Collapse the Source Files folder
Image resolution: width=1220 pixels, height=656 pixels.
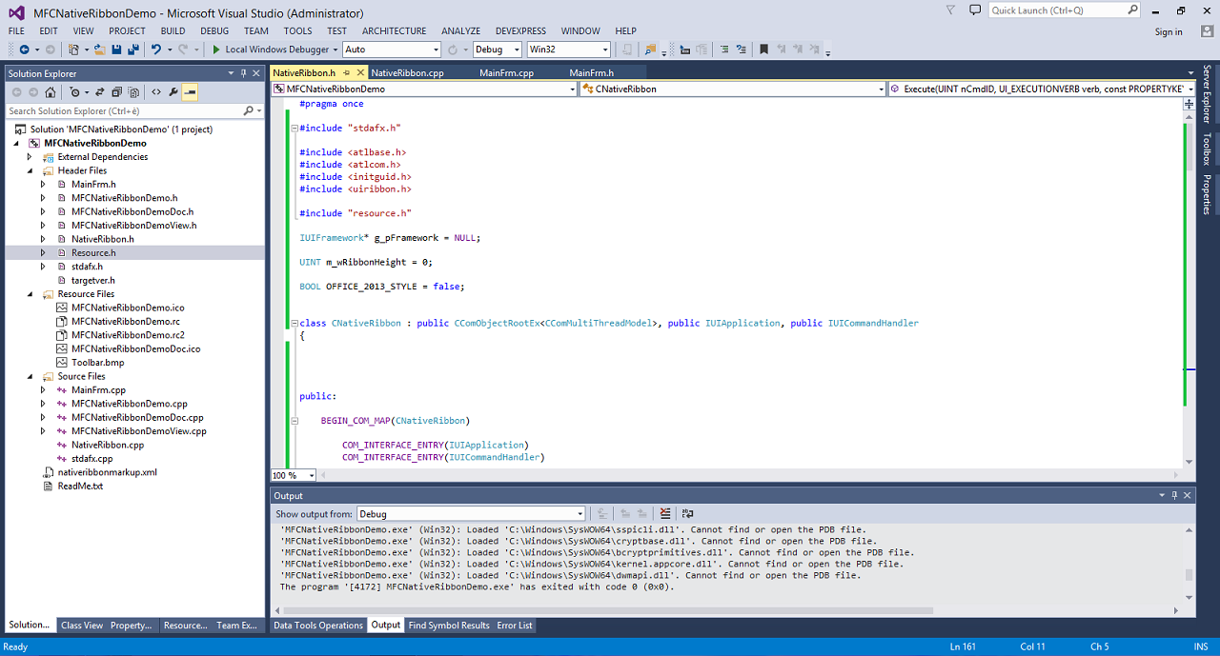(30, 376)
